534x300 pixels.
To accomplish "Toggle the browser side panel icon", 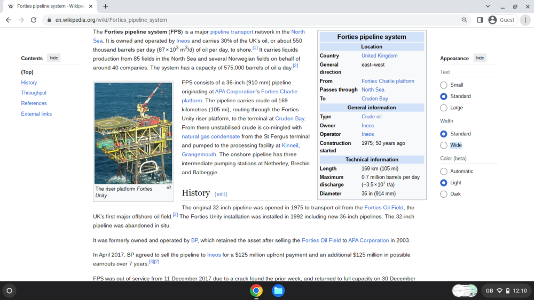I will pos(480,20).
